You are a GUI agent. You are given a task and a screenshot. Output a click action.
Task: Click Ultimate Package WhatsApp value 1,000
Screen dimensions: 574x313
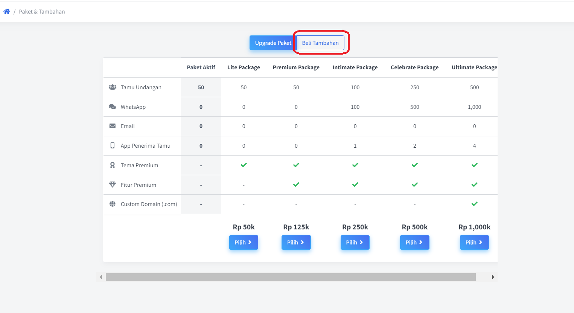[474, 107]
